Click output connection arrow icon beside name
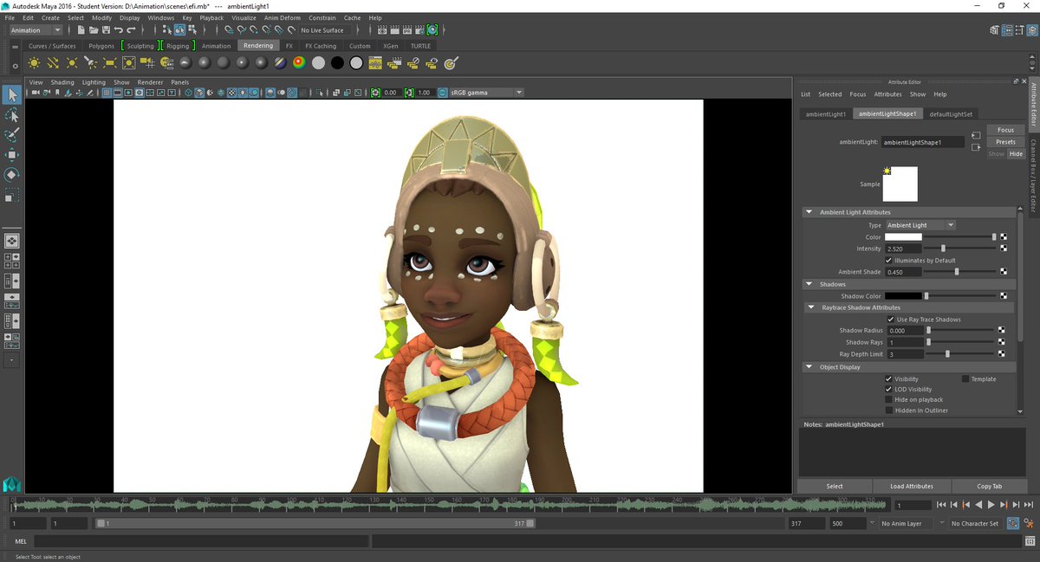This screenshot has height=562, width=1040. [976, 147]
